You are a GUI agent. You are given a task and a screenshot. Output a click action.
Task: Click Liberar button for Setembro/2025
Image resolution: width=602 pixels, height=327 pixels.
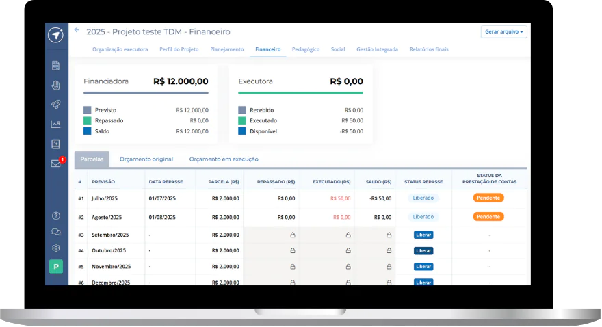pos(423,235)
